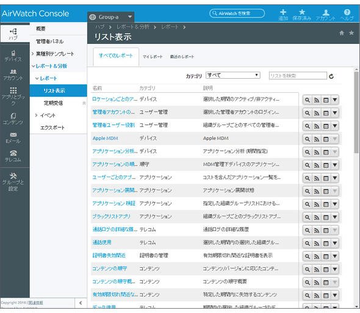Click magnifier icon for Apple MDM report row
The width and height of the screenshot is (360, 313).
tap(307, 139)
